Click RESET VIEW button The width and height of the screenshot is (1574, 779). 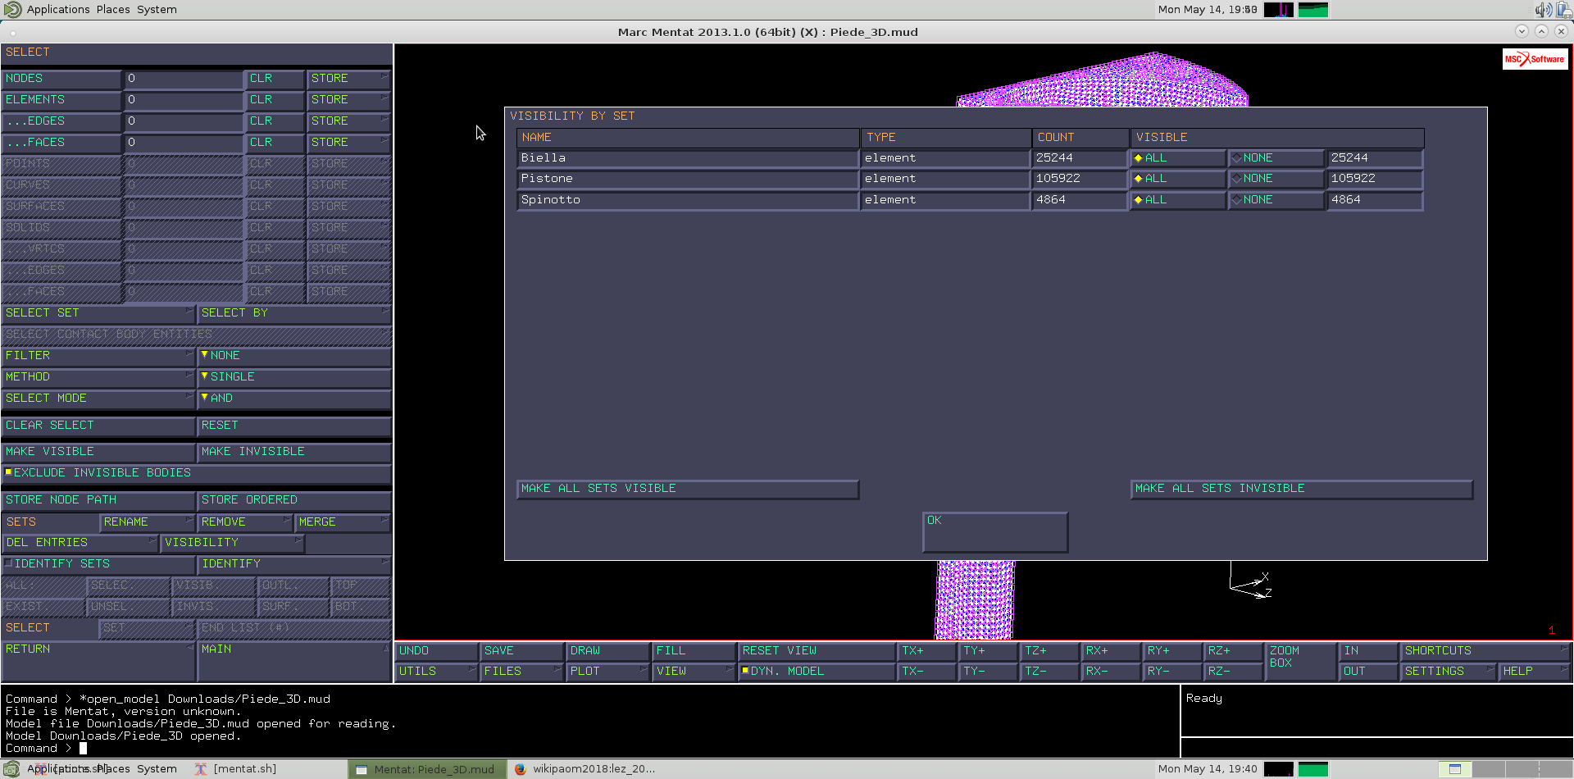tap(816, 651)
